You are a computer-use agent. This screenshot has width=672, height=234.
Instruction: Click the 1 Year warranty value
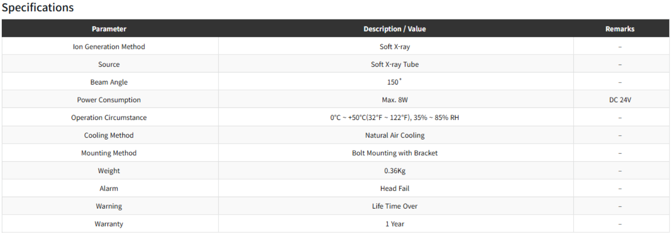(394, 224)
